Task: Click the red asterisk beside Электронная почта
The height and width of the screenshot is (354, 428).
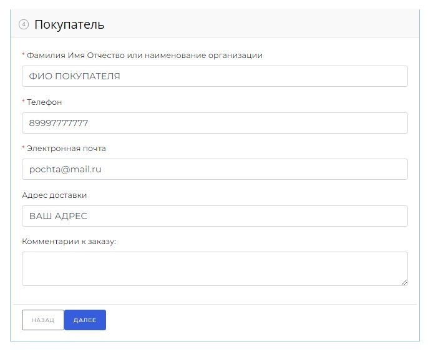Action: pos(24,149)
